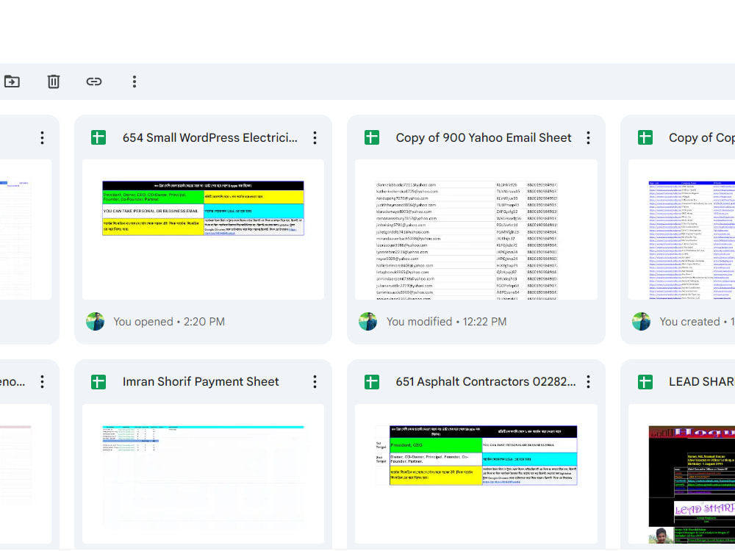Image resolution: width=735 pixels, height=551 pixels.
Task: Open more options for Copy of 900 Yahoo Email Sheet
Action: 588,138
